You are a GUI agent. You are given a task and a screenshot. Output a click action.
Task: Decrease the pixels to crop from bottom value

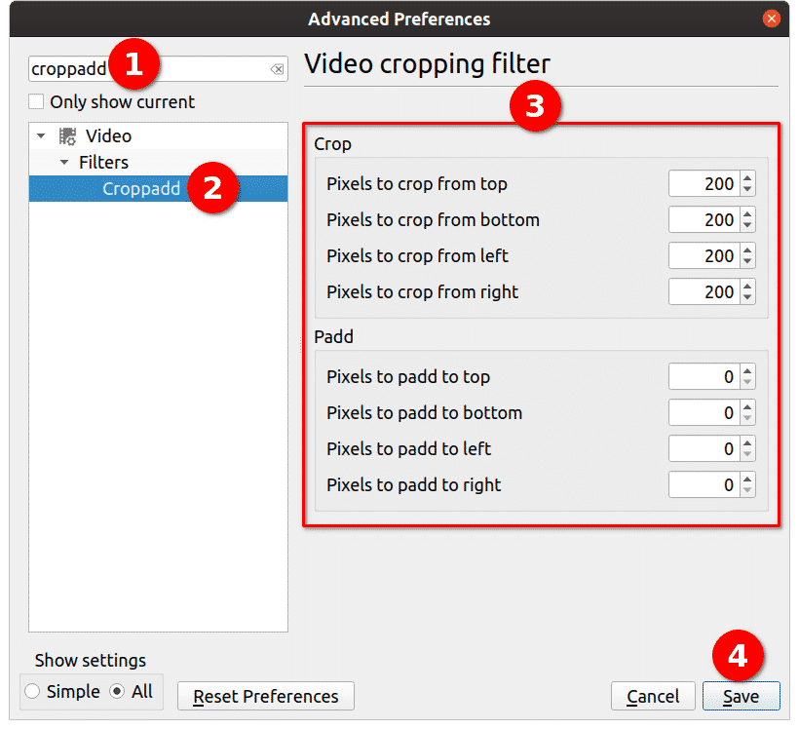tap(747, 226)
